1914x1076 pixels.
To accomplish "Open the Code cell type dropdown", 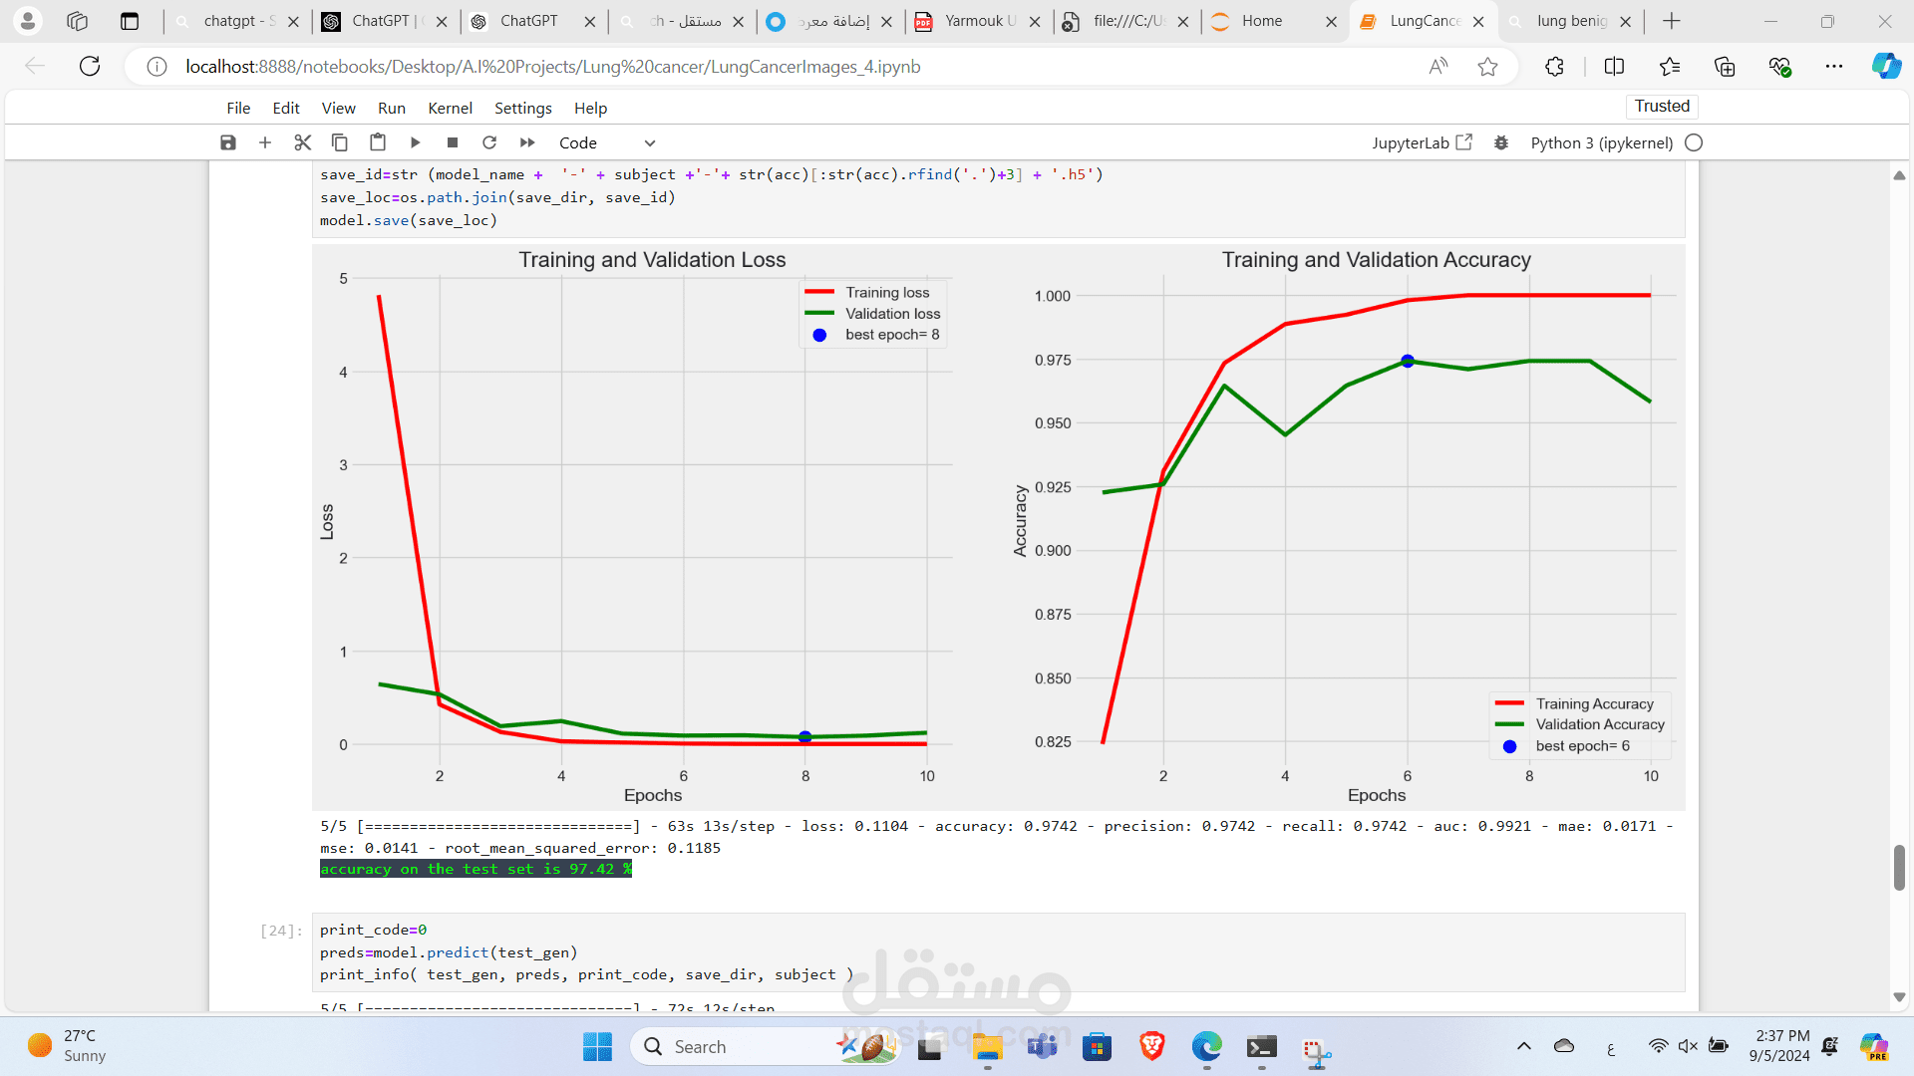I will [607, 142].
